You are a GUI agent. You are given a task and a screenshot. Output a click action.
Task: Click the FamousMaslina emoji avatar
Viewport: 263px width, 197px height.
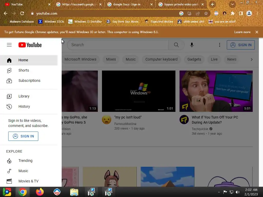coord(107,120)
